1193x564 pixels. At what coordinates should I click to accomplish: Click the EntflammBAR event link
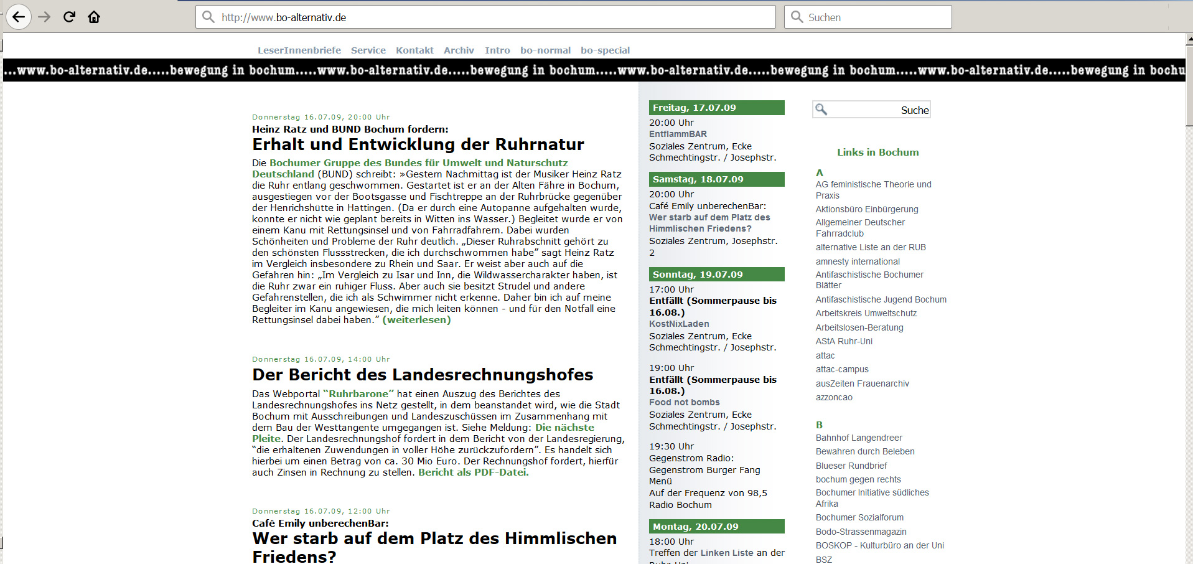click(678, 134)
